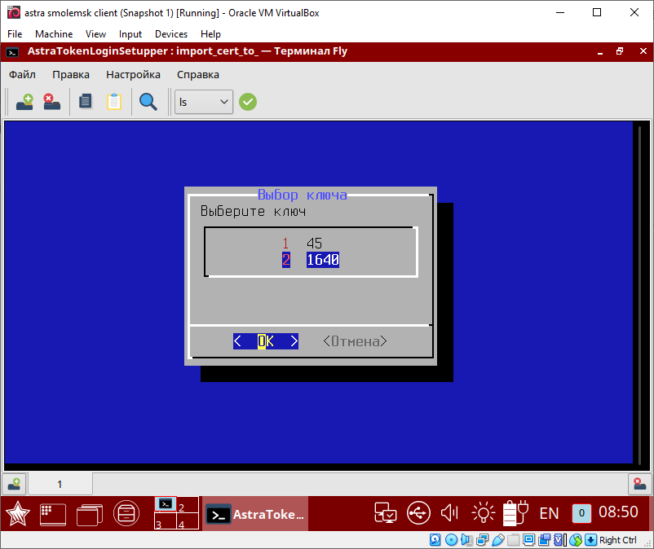The width and height of the screenshot is (654, 549).
Task: Click VirtualBox audio status icon
Action: click(466, 540)
